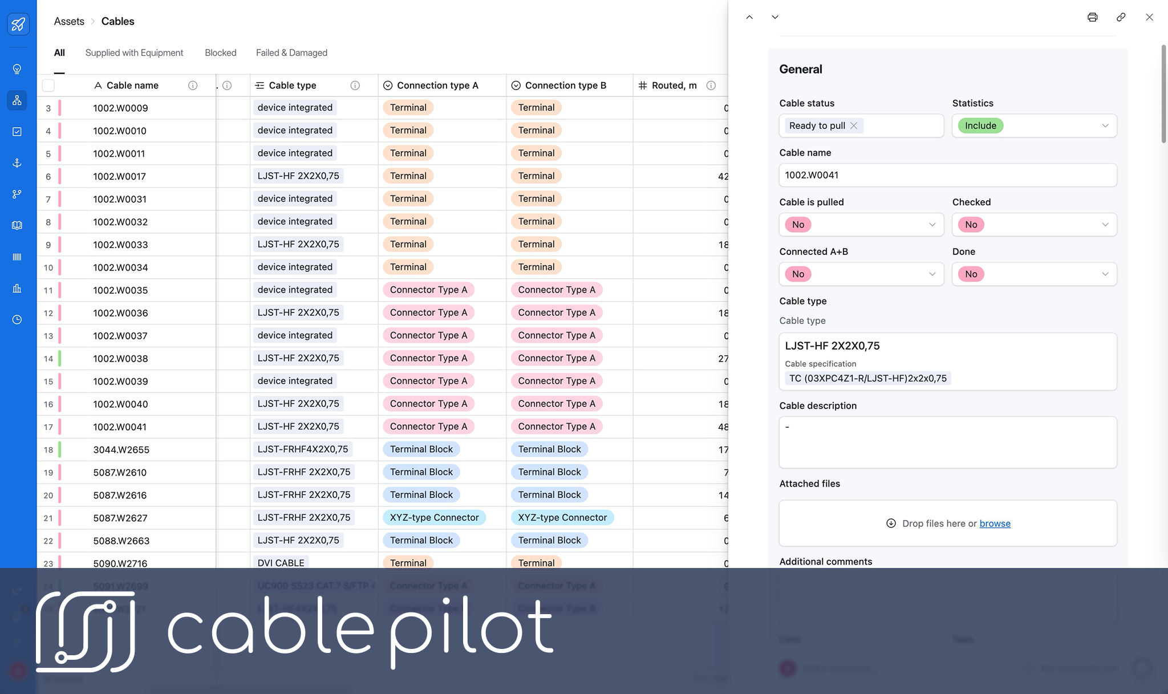Open the anchor icon in the sidebar
Screen dimensions: 1168x694
[17, 163]
